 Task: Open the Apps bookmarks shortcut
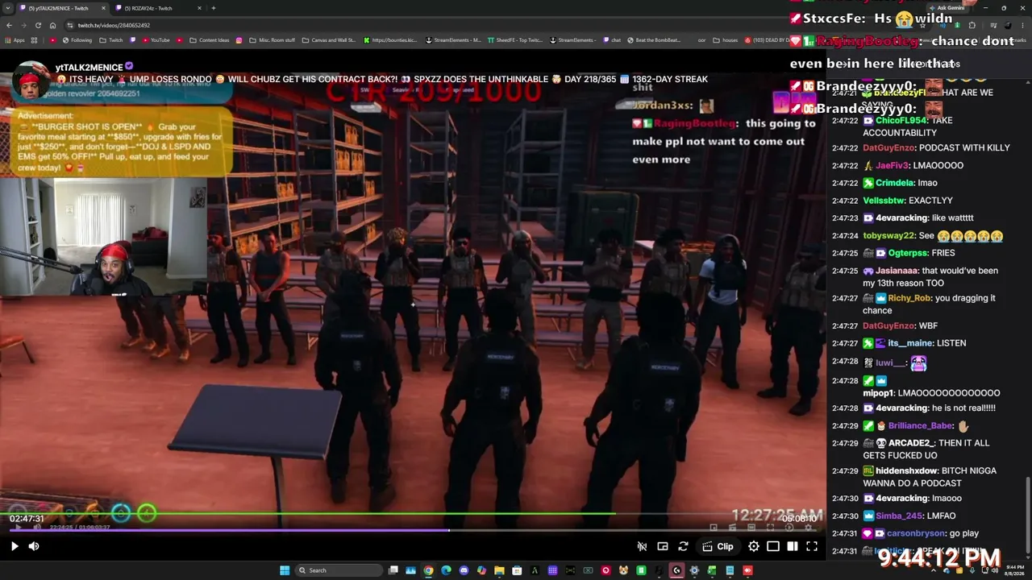pos(15,40)
